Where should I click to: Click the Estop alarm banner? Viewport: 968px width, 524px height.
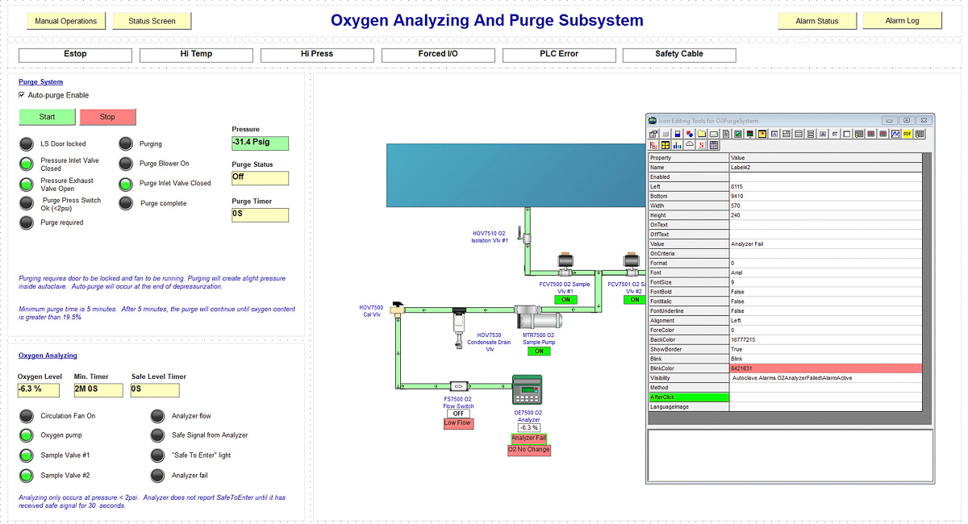[x=75, y=55]
